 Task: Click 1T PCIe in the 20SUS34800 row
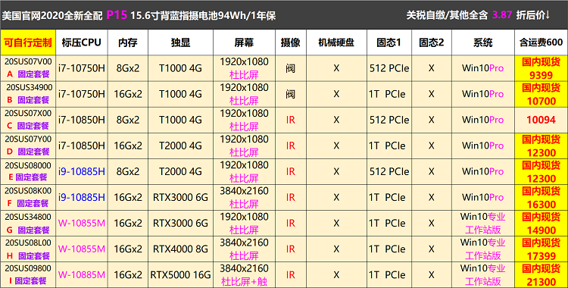pyautogui.click(x=387, y=223)
